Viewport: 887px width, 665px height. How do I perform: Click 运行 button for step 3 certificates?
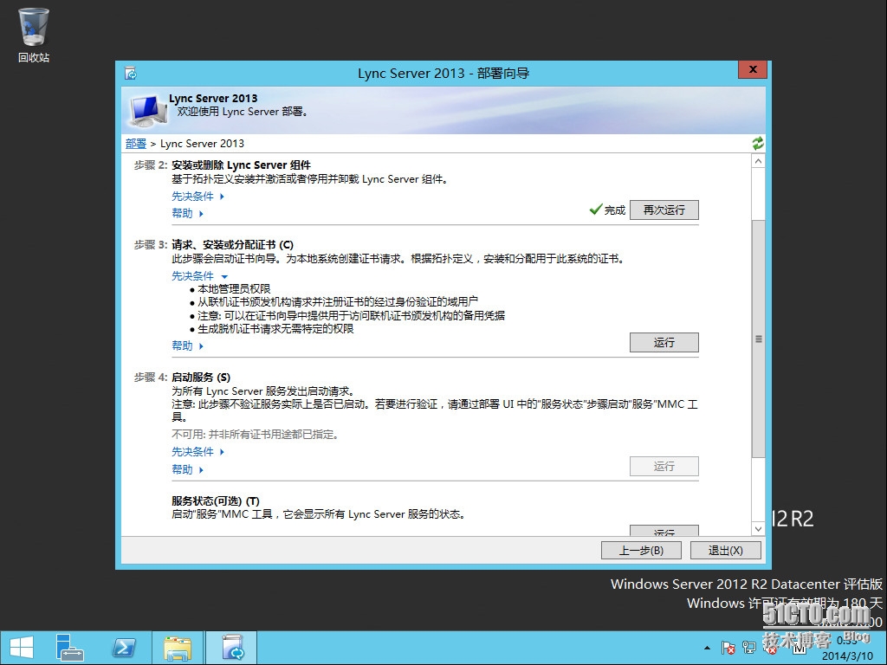[664, 342]
